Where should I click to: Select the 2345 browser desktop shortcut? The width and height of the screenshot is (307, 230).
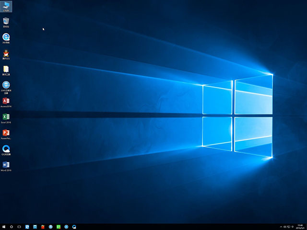click(x=6, y=85)
